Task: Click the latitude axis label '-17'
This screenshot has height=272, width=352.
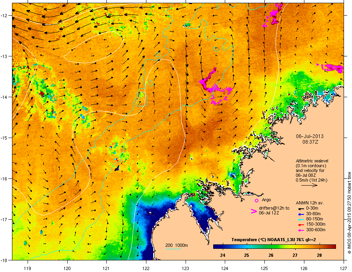Action: click(x=4, y=219)
